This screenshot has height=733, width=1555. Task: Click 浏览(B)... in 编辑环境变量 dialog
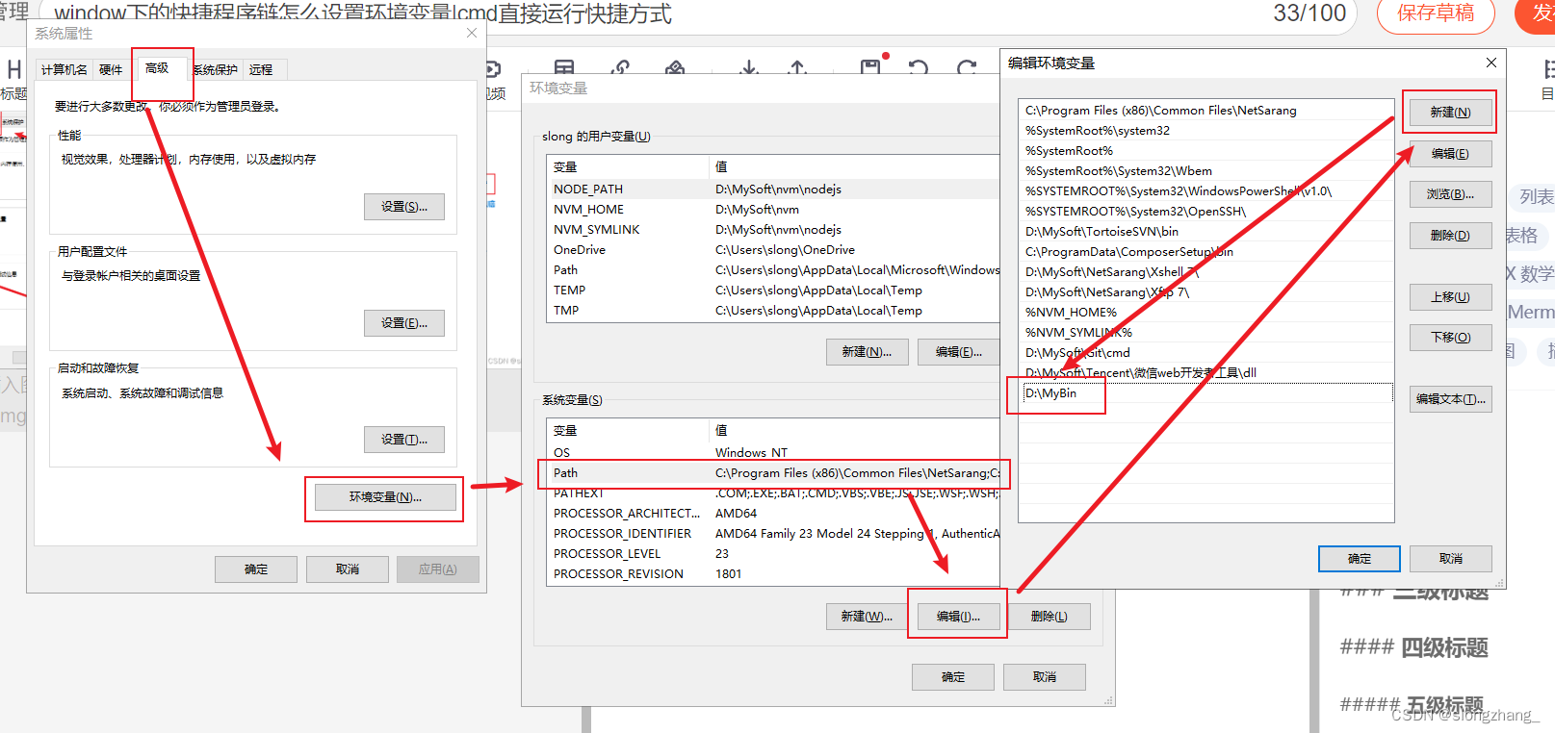click(x=1450, y=194)
